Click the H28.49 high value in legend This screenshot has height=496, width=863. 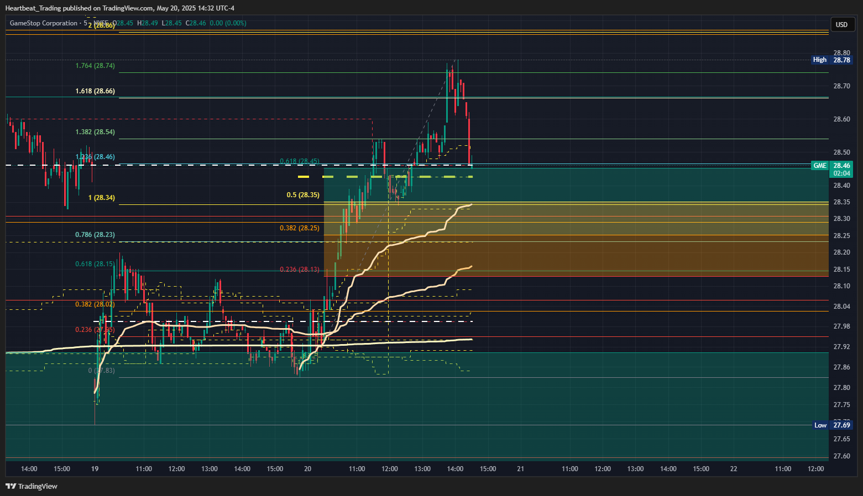pyautogui.click(x=148, y=23)
